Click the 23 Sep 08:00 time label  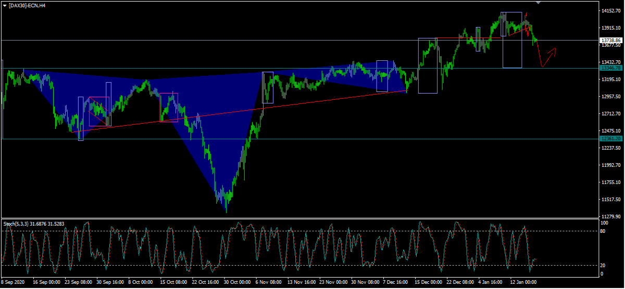coord(78,282)
